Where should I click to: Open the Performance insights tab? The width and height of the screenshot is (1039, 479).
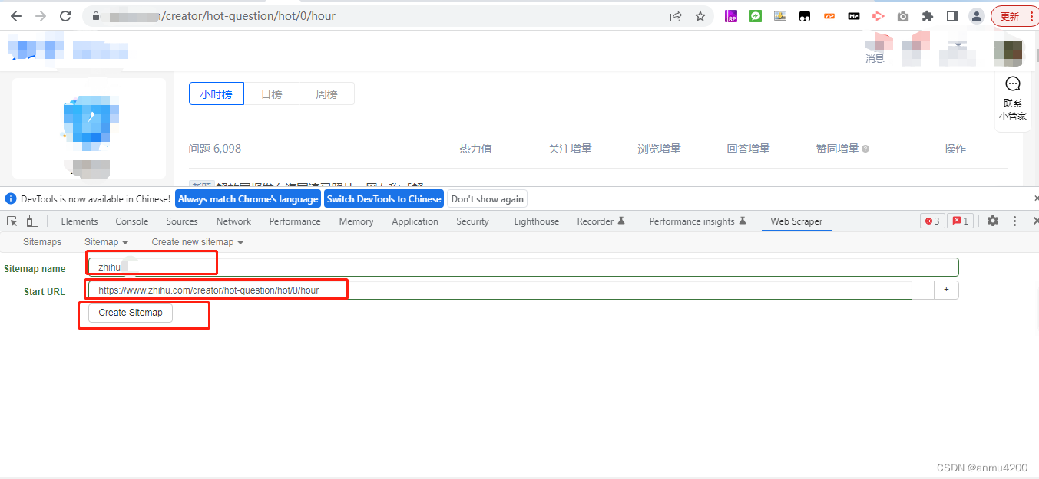[697, 221]
